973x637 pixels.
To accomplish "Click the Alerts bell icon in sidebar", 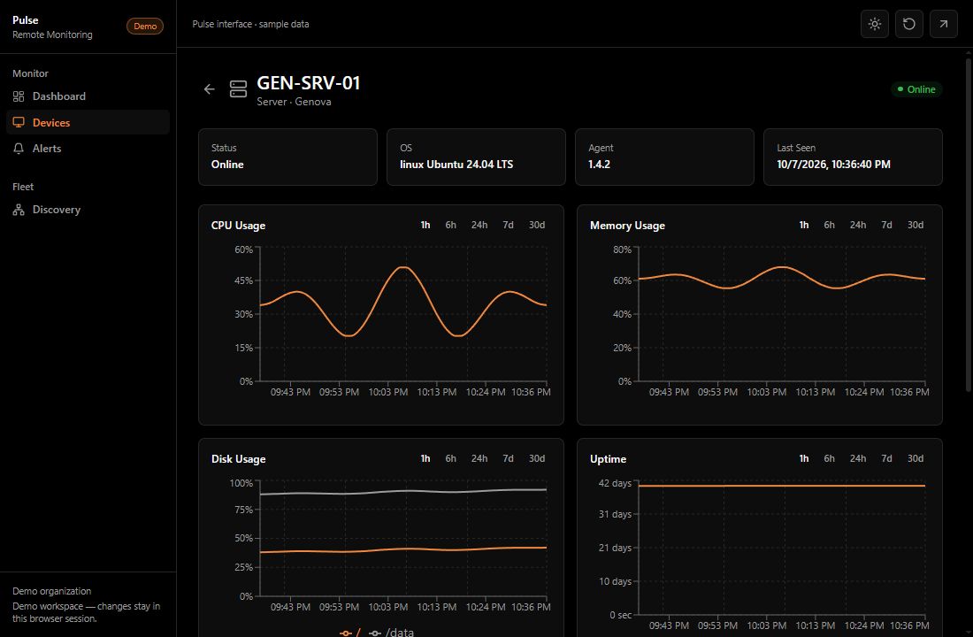I will point(19,149).
